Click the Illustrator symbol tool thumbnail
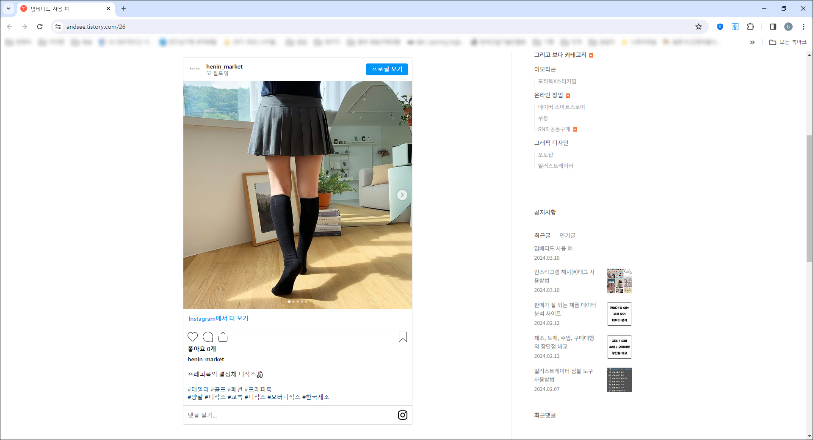The width and height of the screenshot is (813, 440). coord(619,380)
